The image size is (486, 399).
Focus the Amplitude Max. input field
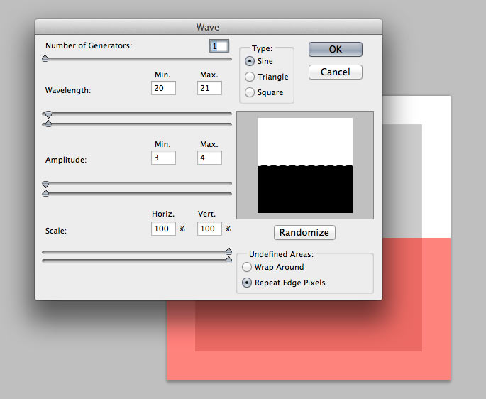coord(209,158)
